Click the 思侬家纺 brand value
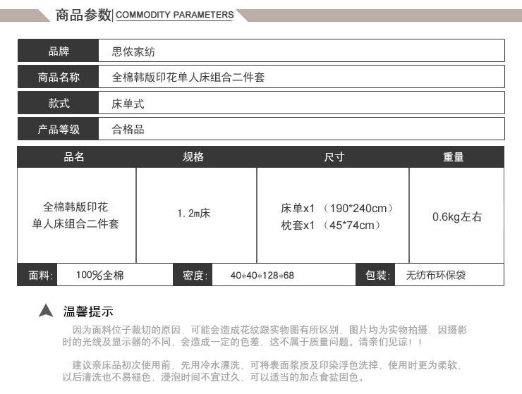Viewport: 522px width, 394px height. (133, 51)
